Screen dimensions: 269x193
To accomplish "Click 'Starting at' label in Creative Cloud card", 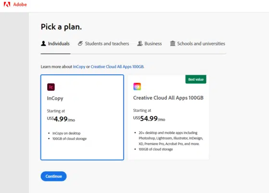I will [142, 110].
